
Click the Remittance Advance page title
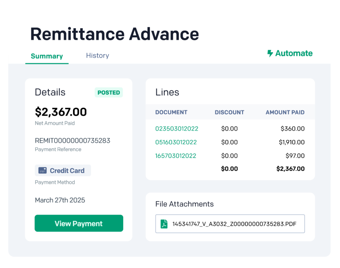pos(114,33)
